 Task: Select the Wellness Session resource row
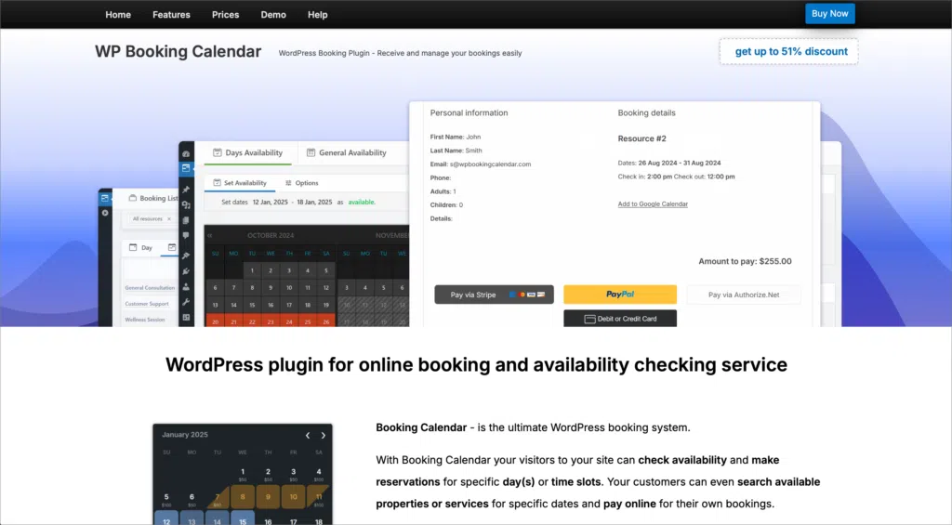(144, 320)
